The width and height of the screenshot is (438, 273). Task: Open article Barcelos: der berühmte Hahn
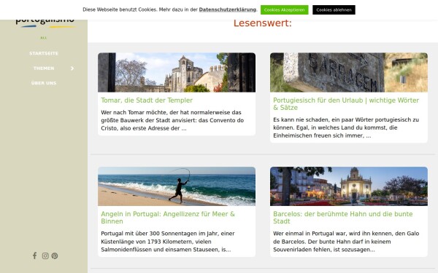pyautogui.click(x=343, y=218)
